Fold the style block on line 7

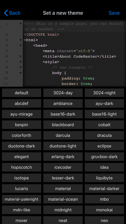click(21, 62)
